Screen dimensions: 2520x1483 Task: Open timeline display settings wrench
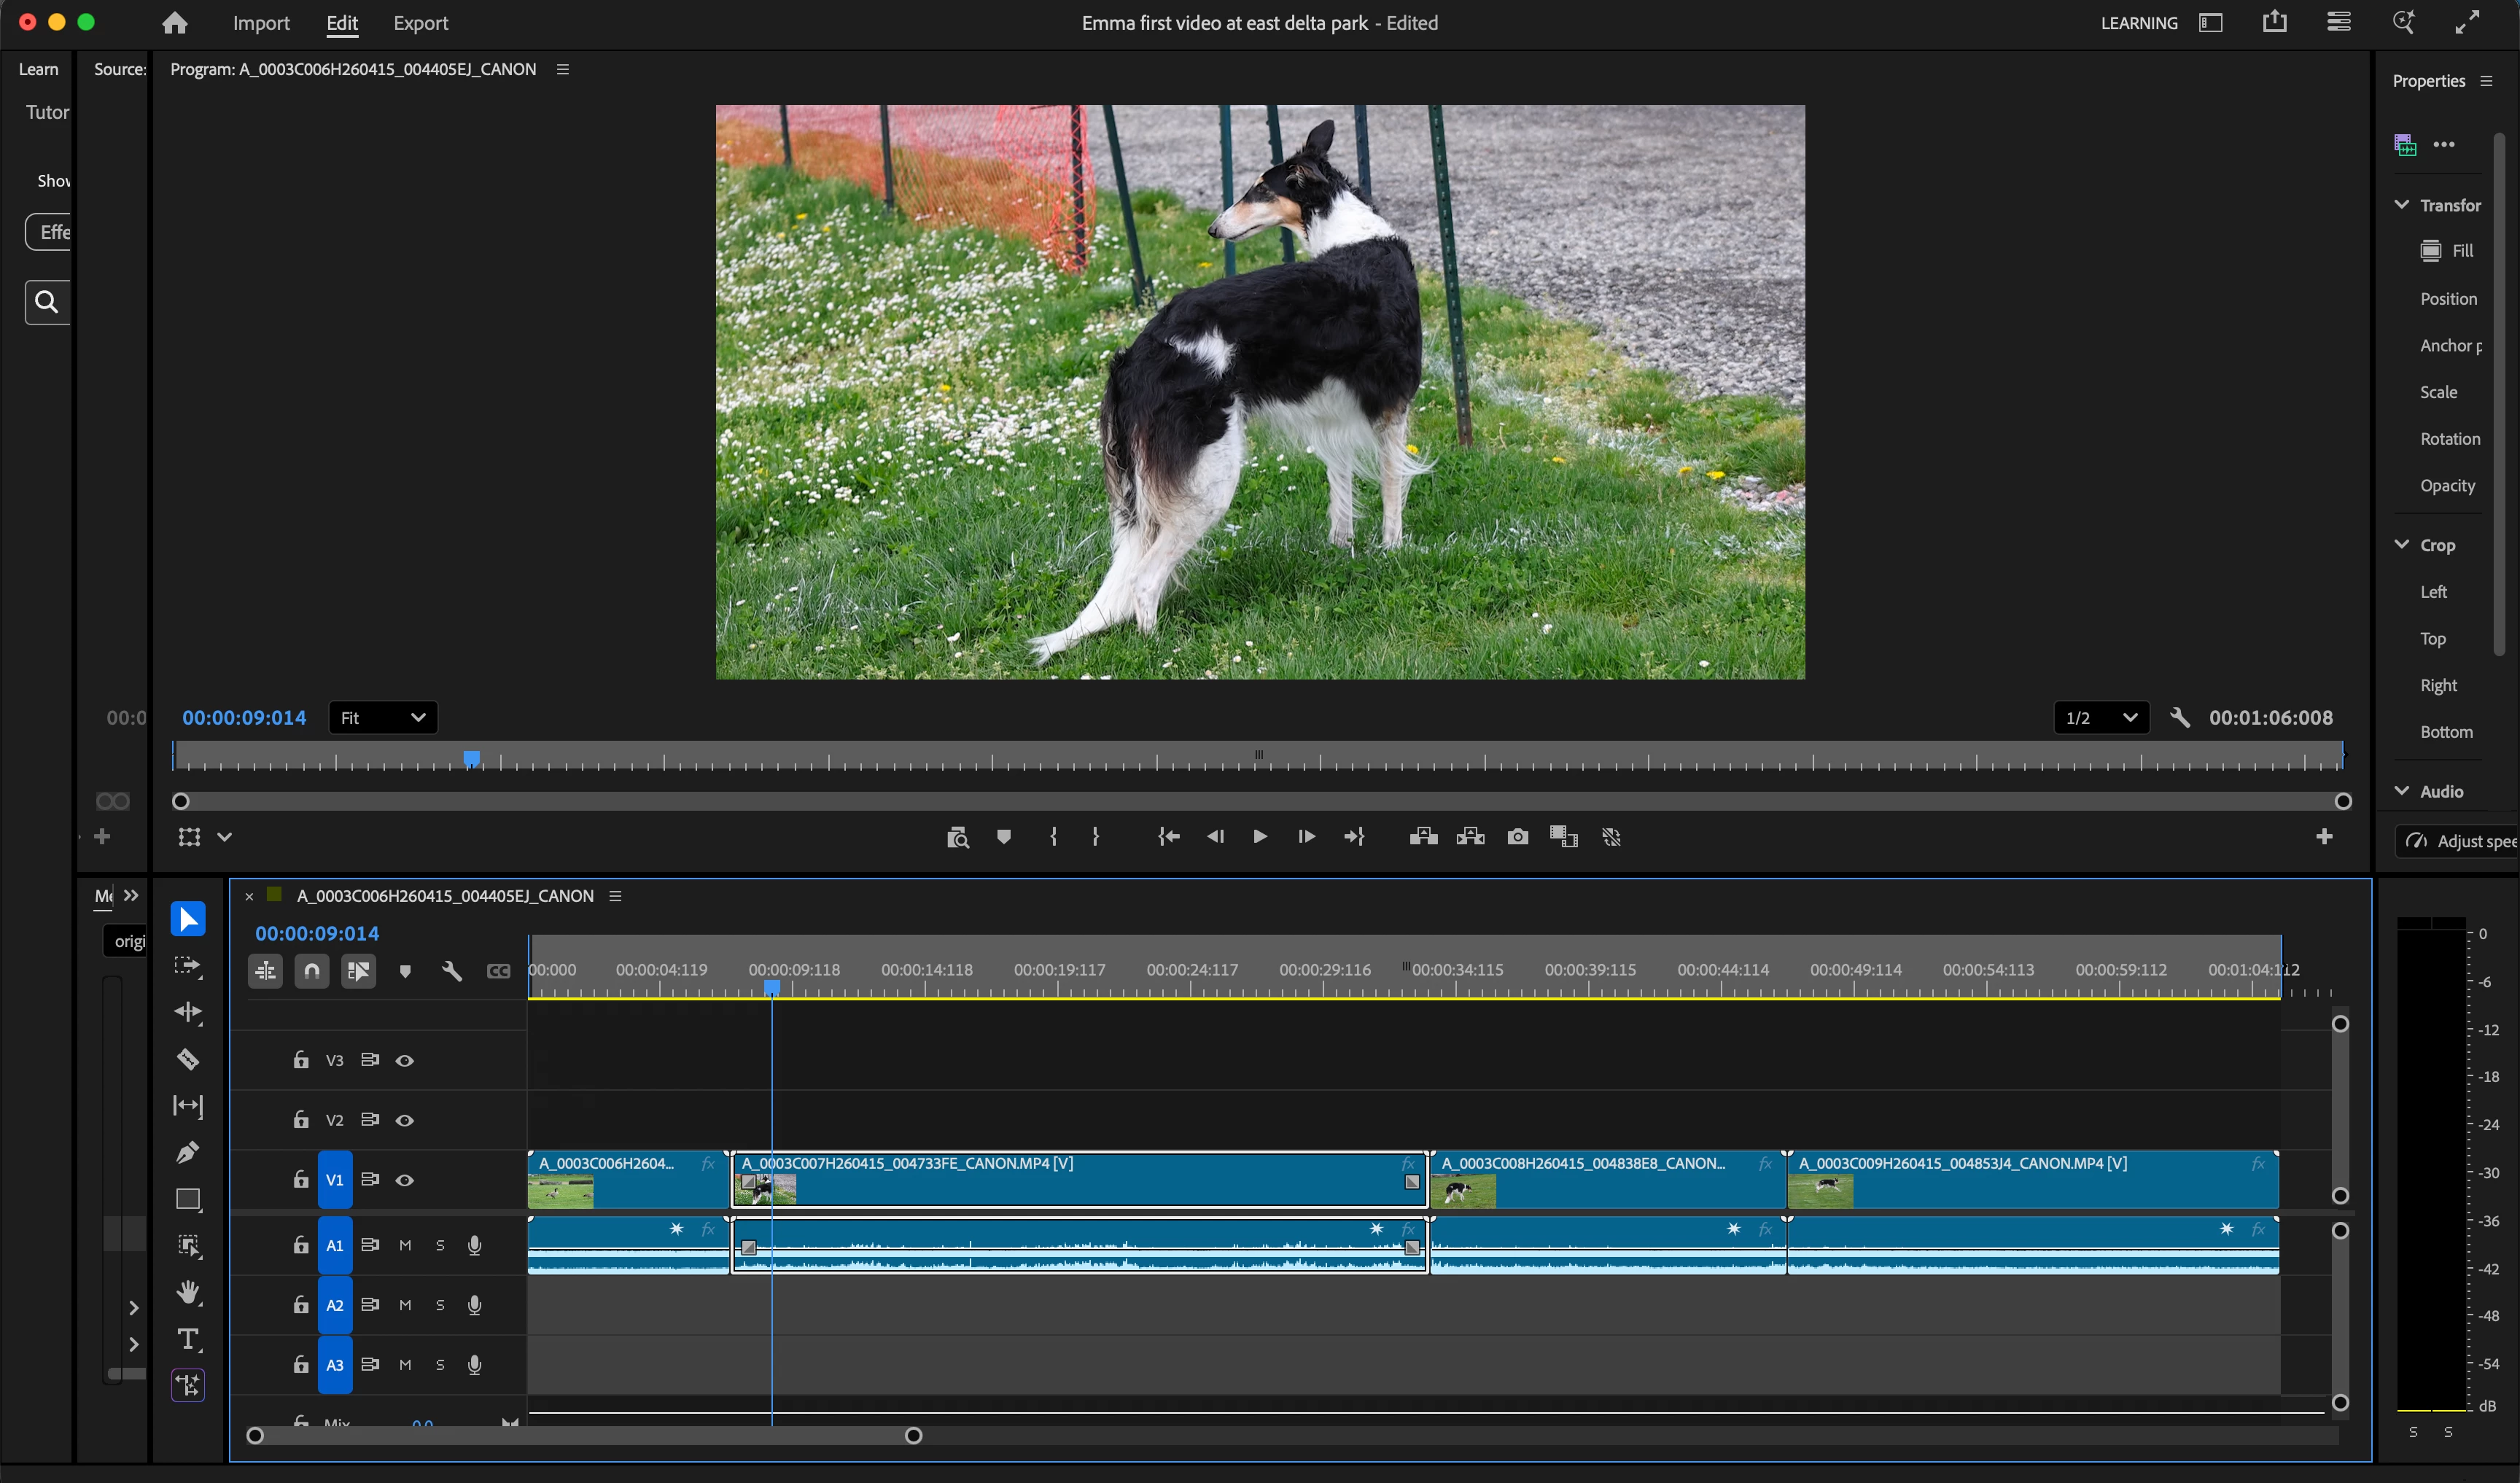[x=451, y=971]
